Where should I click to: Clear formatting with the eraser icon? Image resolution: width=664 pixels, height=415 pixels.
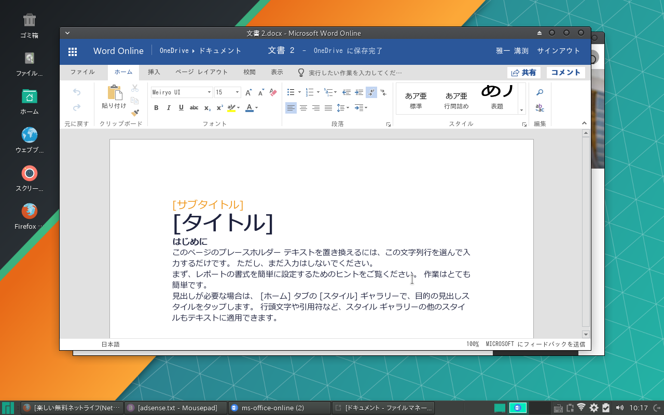tap(274, 92)
